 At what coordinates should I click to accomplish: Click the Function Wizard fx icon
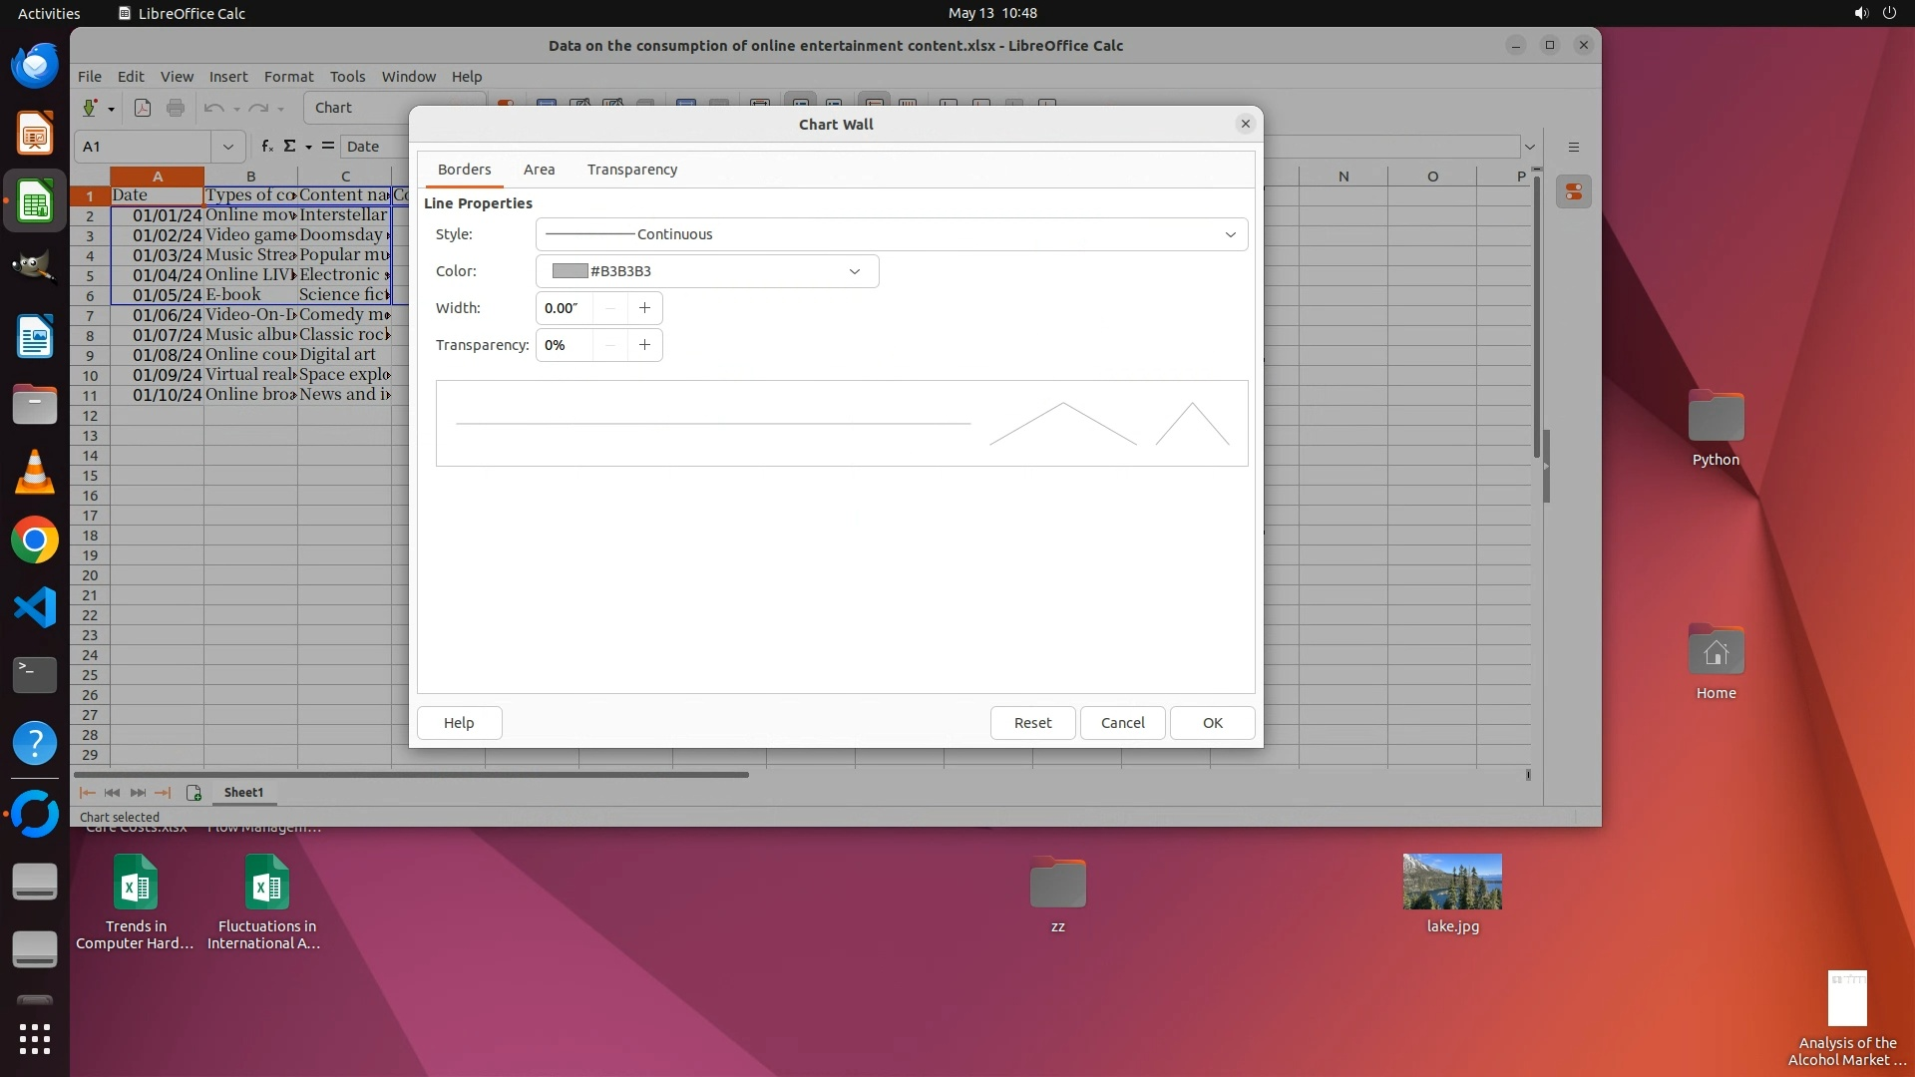coord(266,147)
